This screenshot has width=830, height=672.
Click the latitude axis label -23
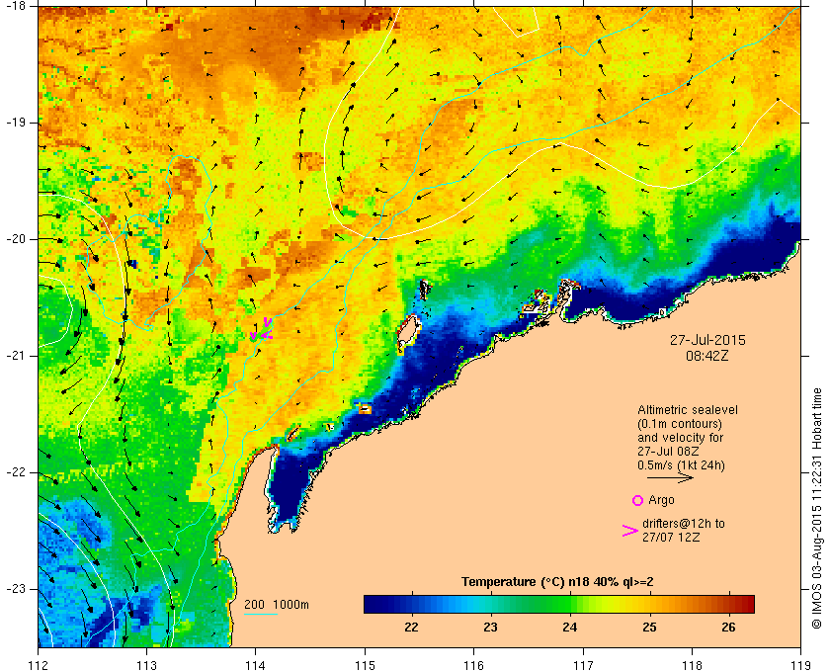tap(15, 589)
